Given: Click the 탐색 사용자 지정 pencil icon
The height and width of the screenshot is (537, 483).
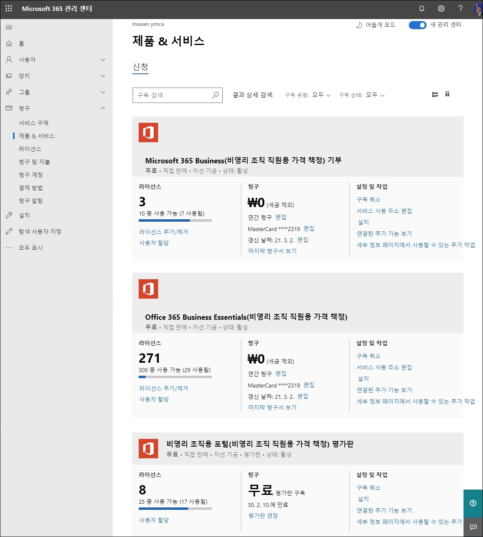Looking at the screenshot, I should 9,231.
